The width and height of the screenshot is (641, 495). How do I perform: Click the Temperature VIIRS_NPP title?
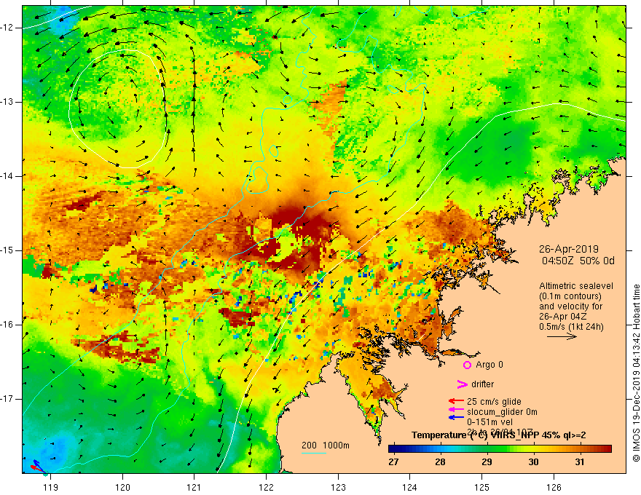[498, 435]
